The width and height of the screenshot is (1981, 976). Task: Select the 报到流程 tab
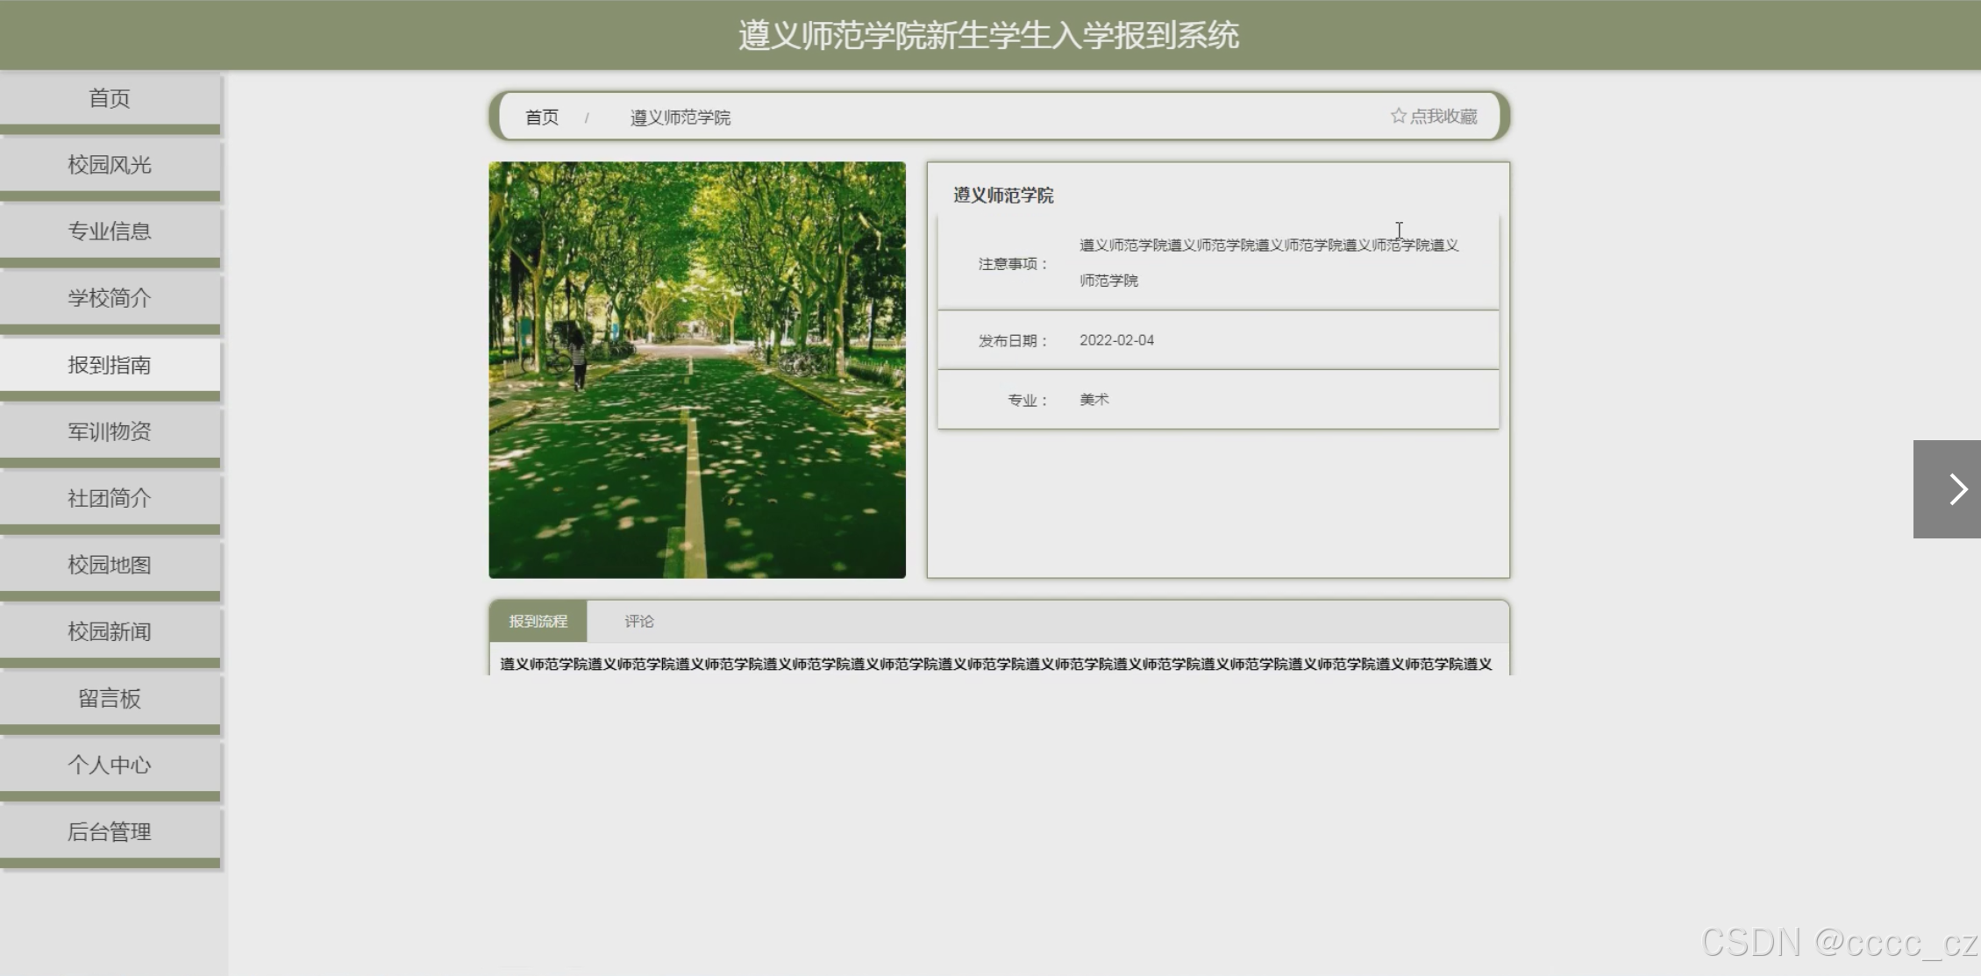click(x=538, y=622)
